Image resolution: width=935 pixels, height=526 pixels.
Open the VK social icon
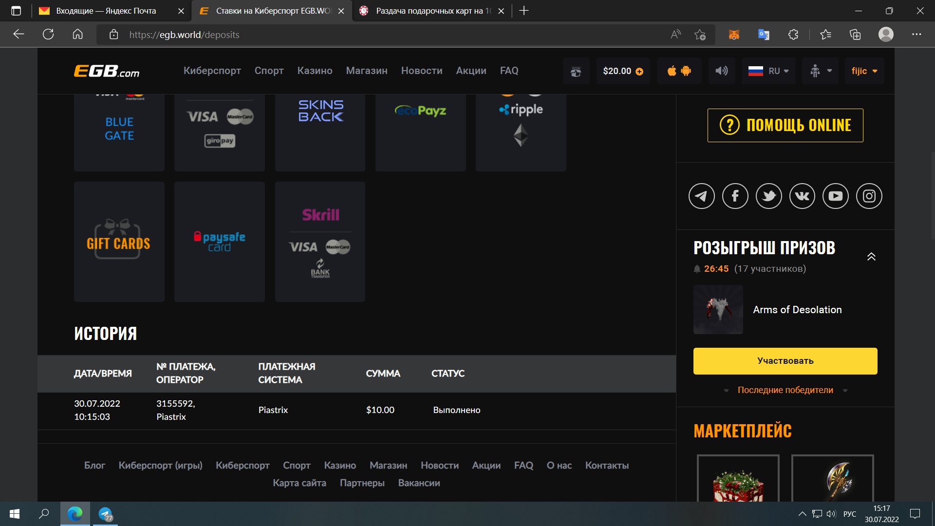click(802, 196)
